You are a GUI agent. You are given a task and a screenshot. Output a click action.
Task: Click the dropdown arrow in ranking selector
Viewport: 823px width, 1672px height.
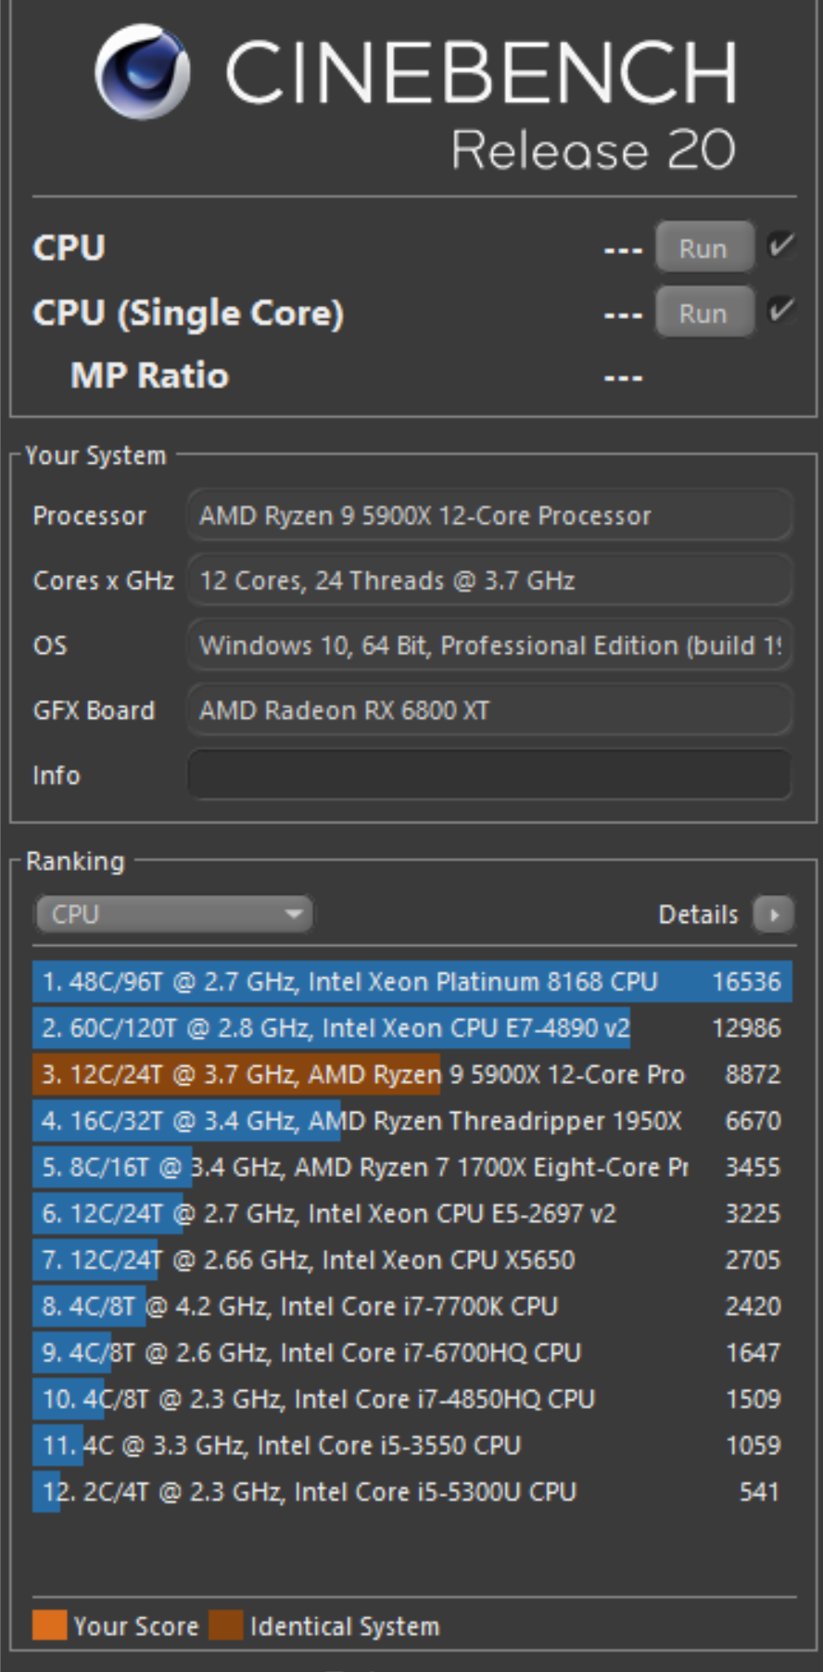click(294, 914)
